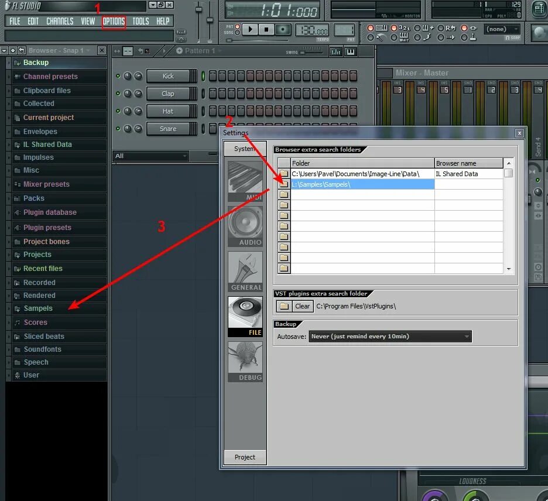Viewport: 548px width, 501px height.
Task: Click the Play transport button
Action: point(250,29)
